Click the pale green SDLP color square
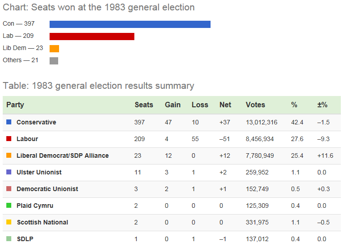The image size is (344, 247). 9,239
